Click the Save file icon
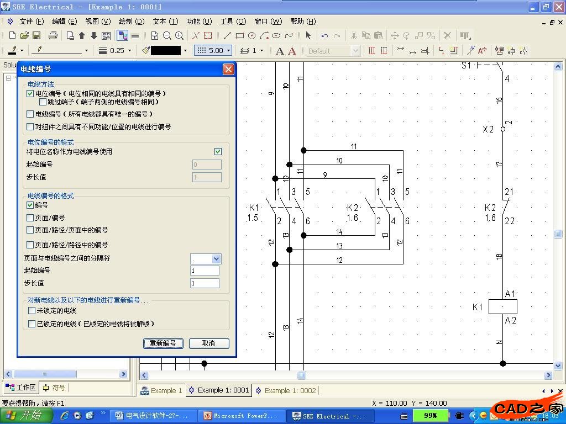The height and width of the screenshot is (424, 566). point(36,35)
